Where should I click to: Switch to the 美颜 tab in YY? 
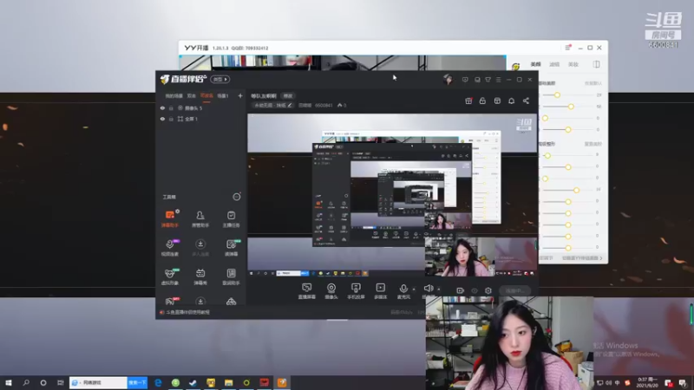535,64
